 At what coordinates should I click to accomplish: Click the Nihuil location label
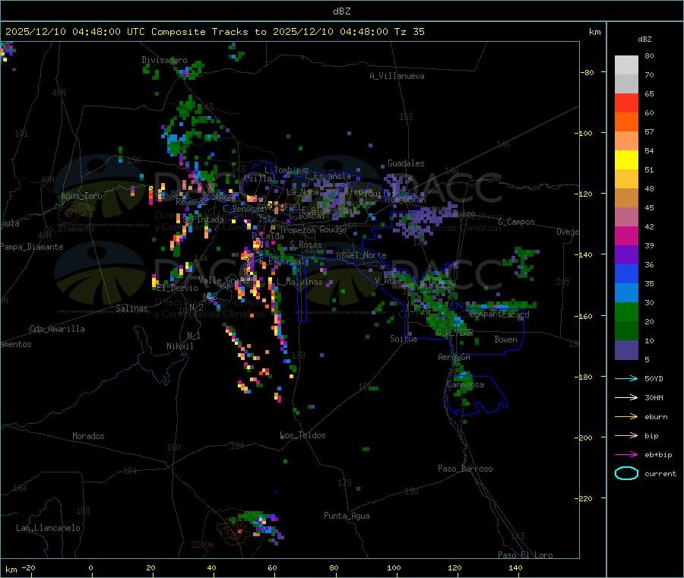point(179,346)
